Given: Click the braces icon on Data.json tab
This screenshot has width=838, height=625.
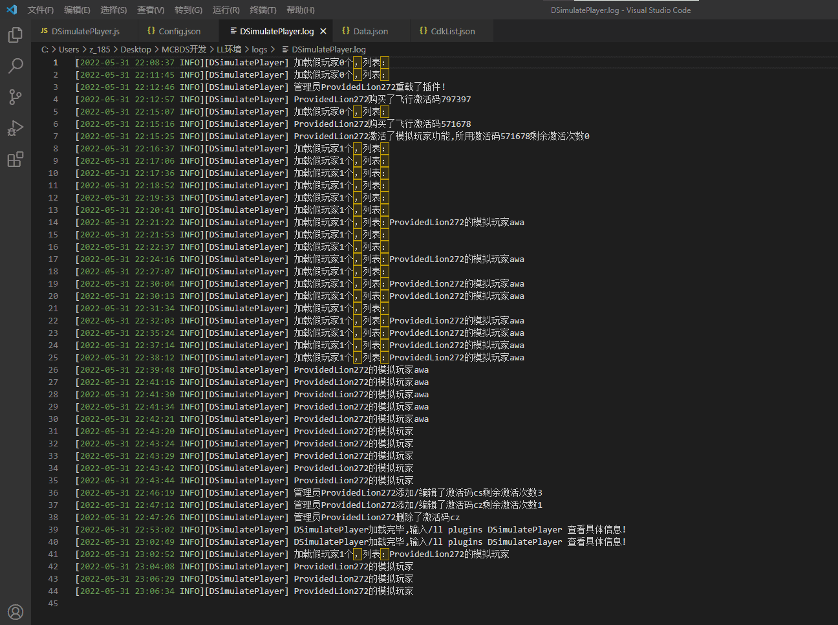Looking at the screenshot, I should (346, 30).
